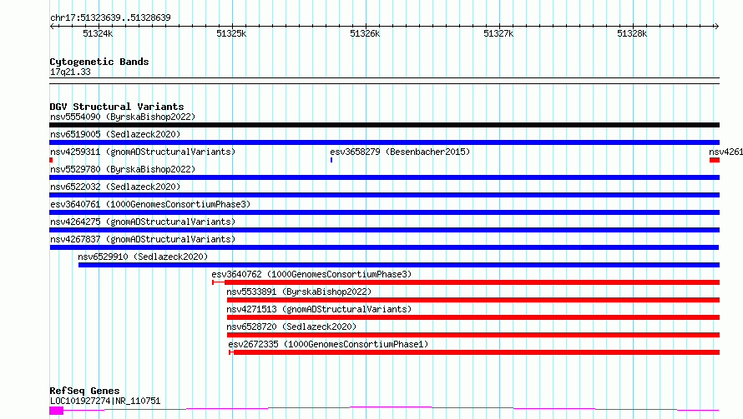Image resolution: width=743 pixels, height=419 pixels.
Task: Click the blue nsv4267837 variant bar
Action: [384, 247]
